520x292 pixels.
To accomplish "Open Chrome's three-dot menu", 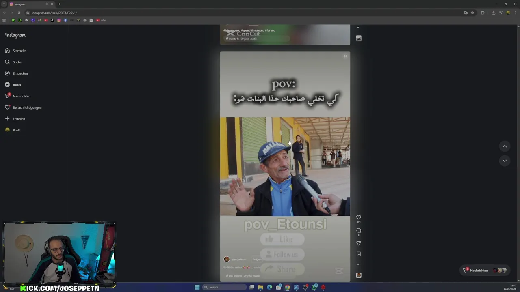I will click(516, 13).
